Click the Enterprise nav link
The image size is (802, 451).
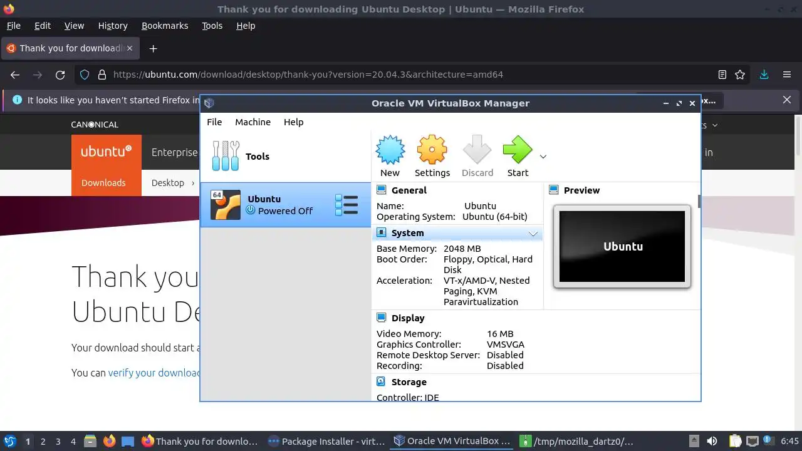[x=174, y=152]
